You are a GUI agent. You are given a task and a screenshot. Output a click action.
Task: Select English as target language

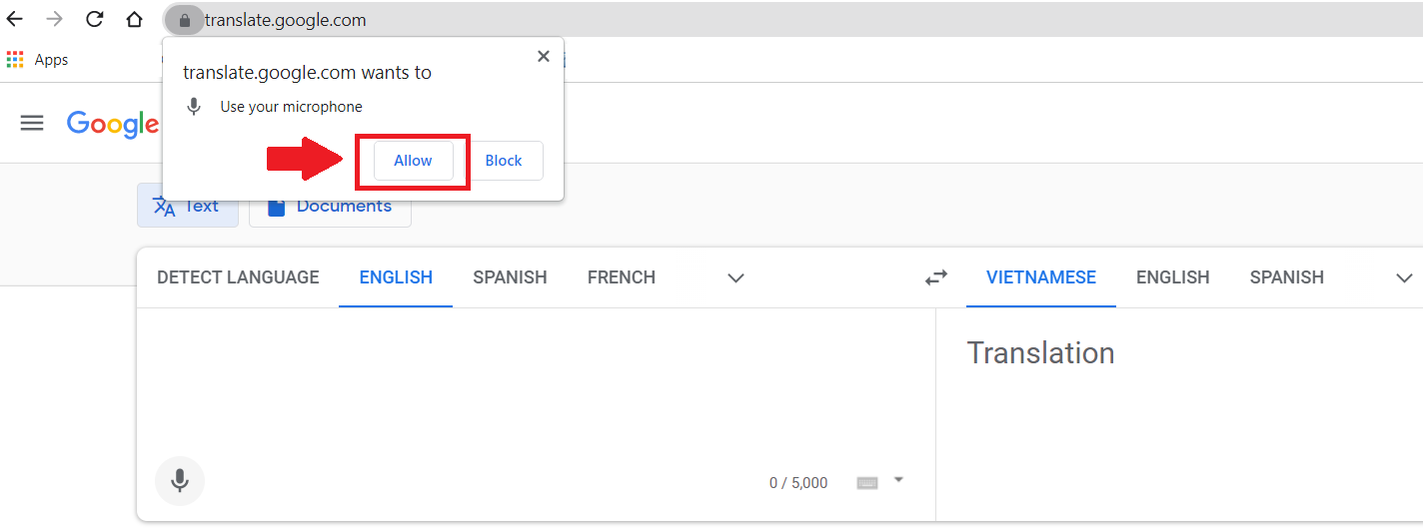(1172, 277)
